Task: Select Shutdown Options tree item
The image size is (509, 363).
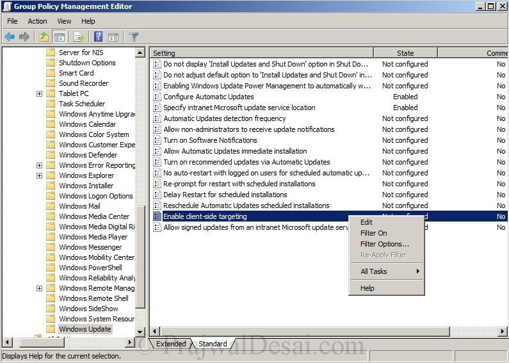Action: (87, 63)
